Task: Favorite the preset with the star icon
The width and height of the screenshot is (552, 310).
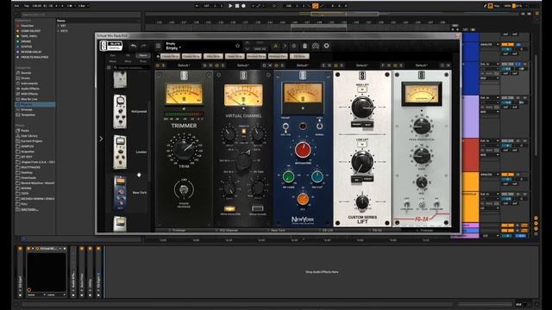Action: (x=238, y=46)
